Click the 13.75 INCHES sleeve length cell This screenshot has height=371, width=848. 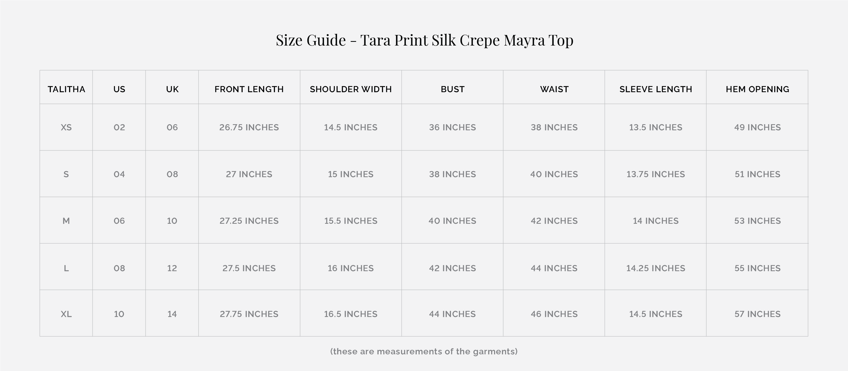pos(655,174)
